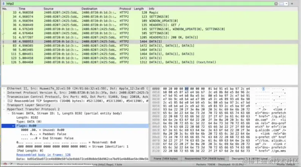Select packet 34 SETTINGS[0] row

pos(150,17)
